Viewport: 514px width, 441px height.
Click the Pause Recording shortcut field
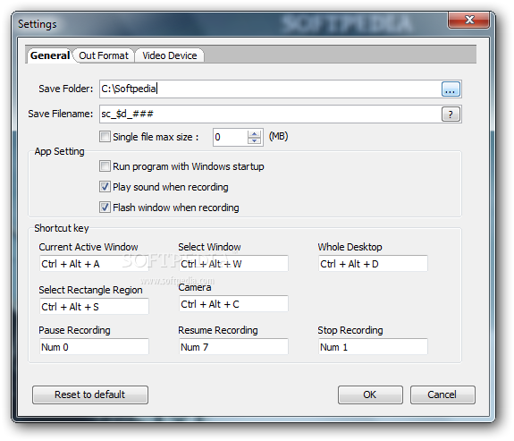94,347
